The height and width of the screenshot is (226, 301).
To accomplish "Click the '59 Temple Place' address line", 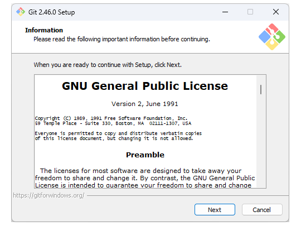I will coord(113,123).
